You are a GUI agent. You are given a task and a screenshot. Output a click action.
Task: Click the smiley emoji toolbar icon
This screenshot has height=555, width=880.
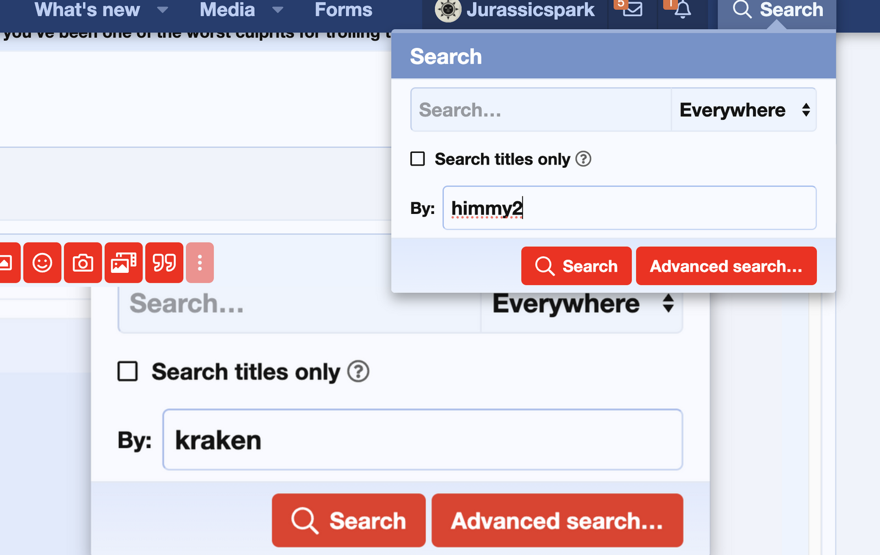(x=42, y=263)
